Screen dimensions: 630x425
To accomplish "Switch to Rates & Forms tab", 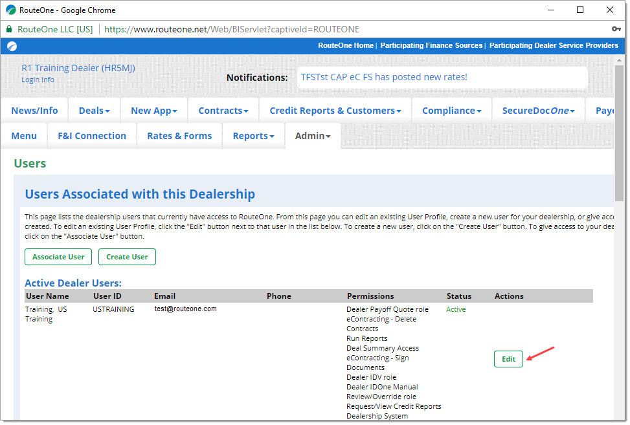I will [179, 136].
